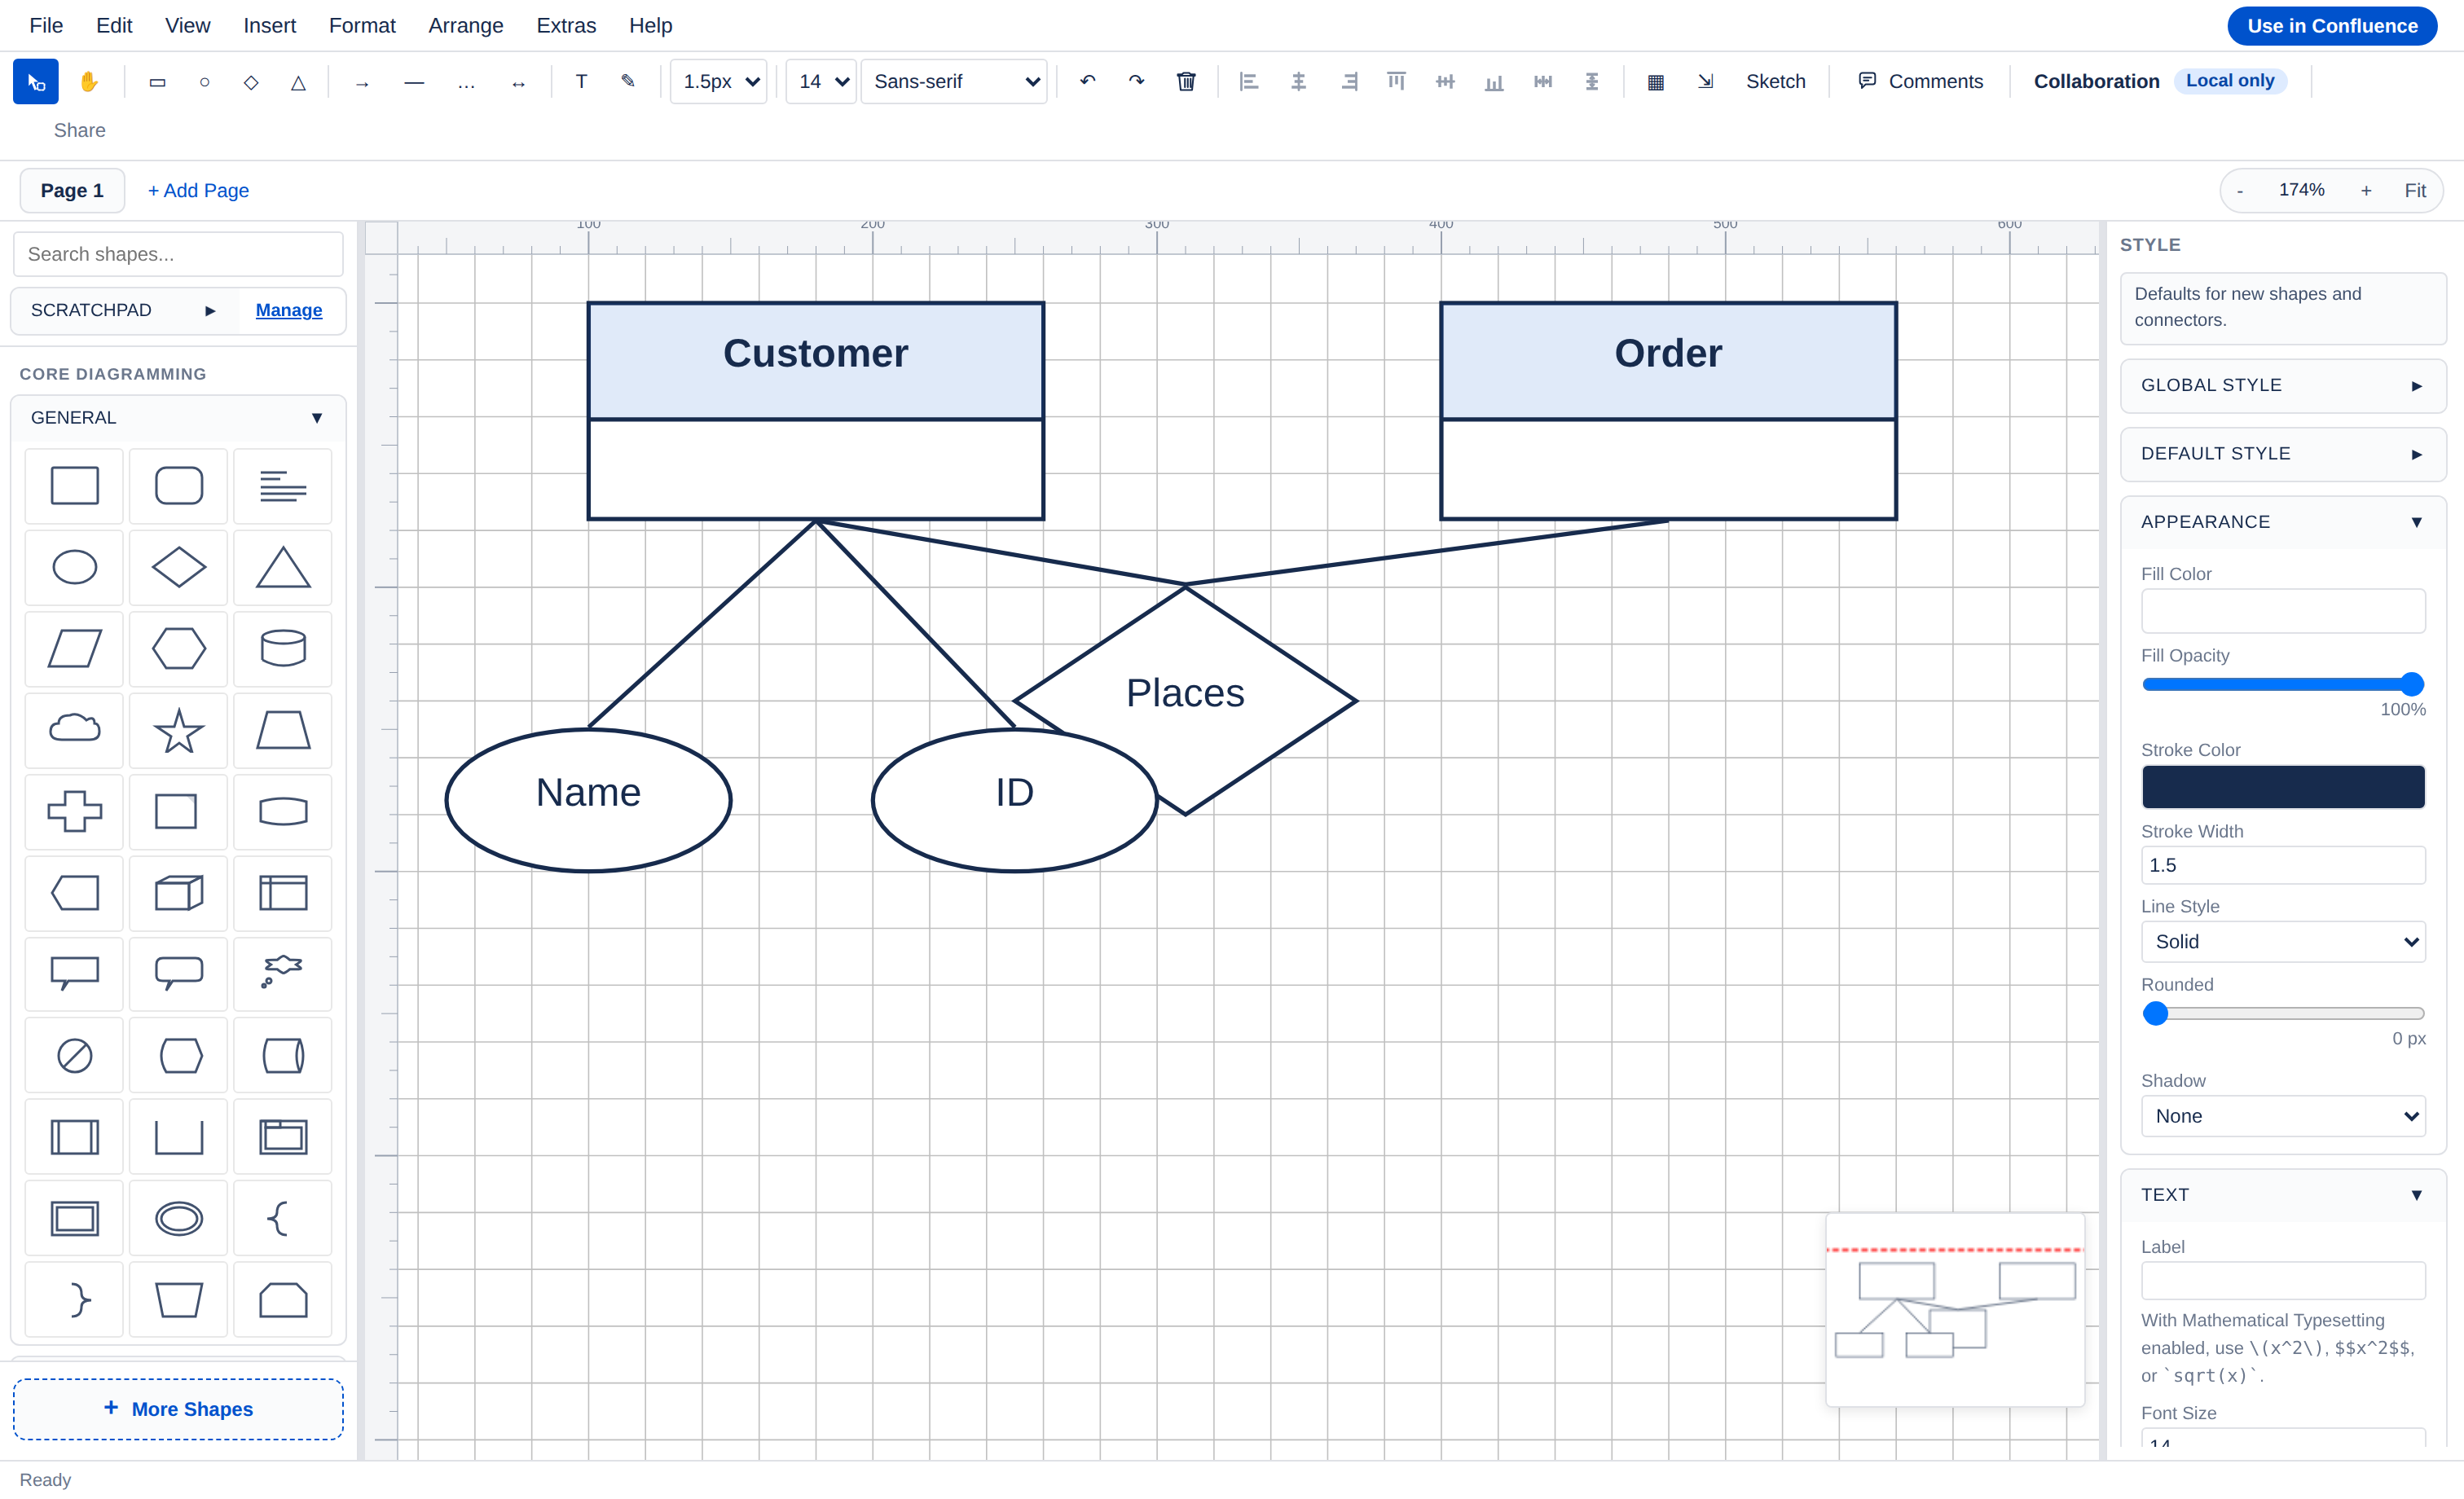Viewport: 2464px width, 1499px height.
Task: Adjust the Rounded corners slider
Action: [2282, 1014]
